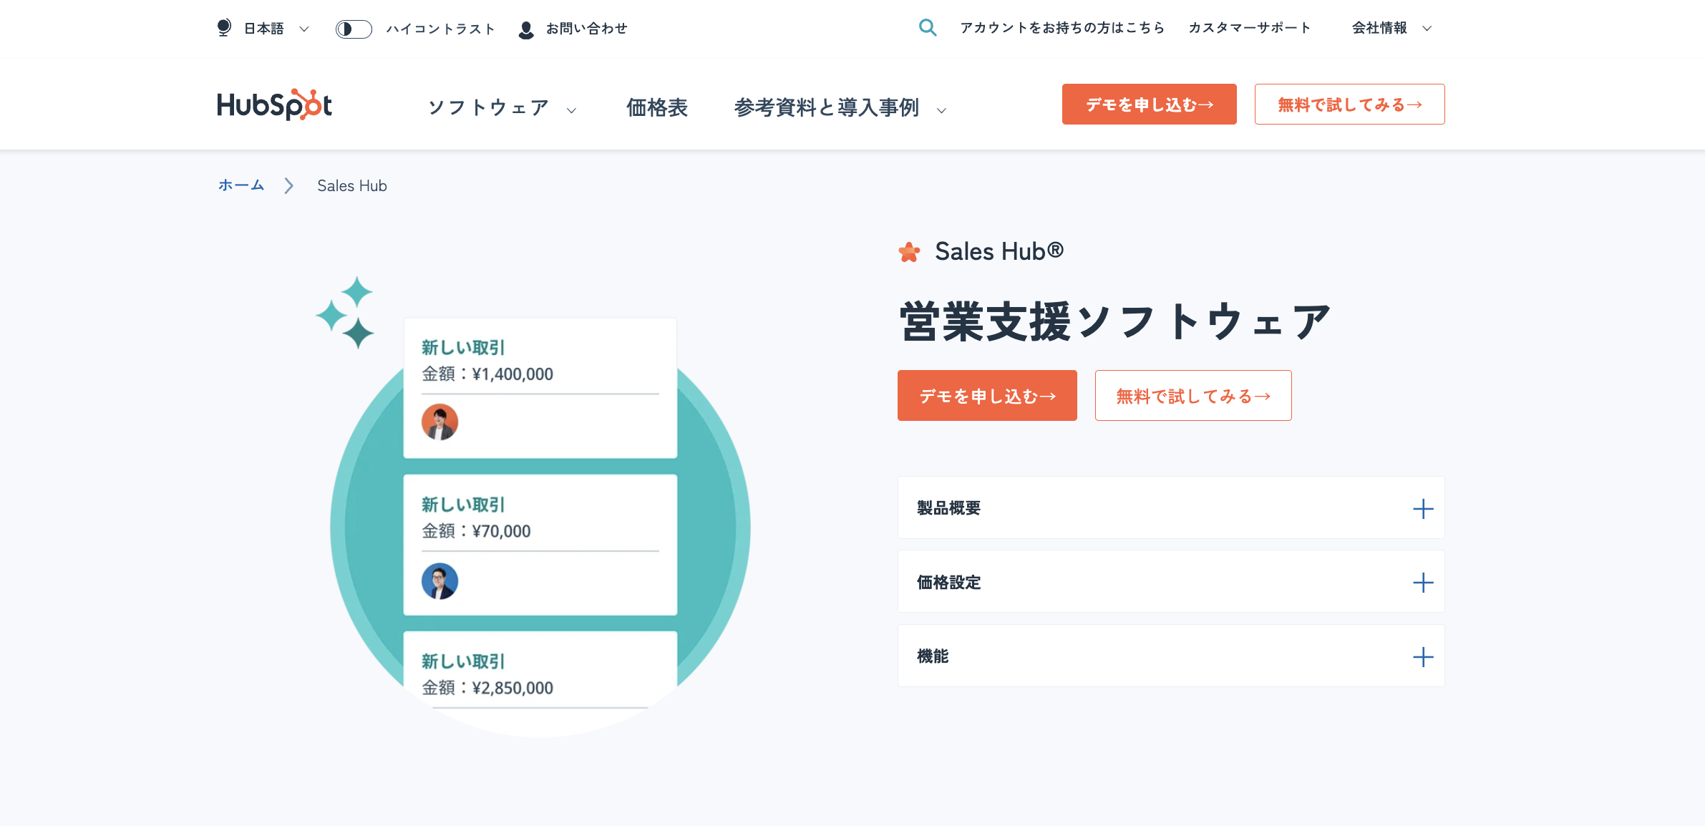Open the お問い合わせ link
The height and width of the screenshot is (826, 1705).
tap(586, 29)
